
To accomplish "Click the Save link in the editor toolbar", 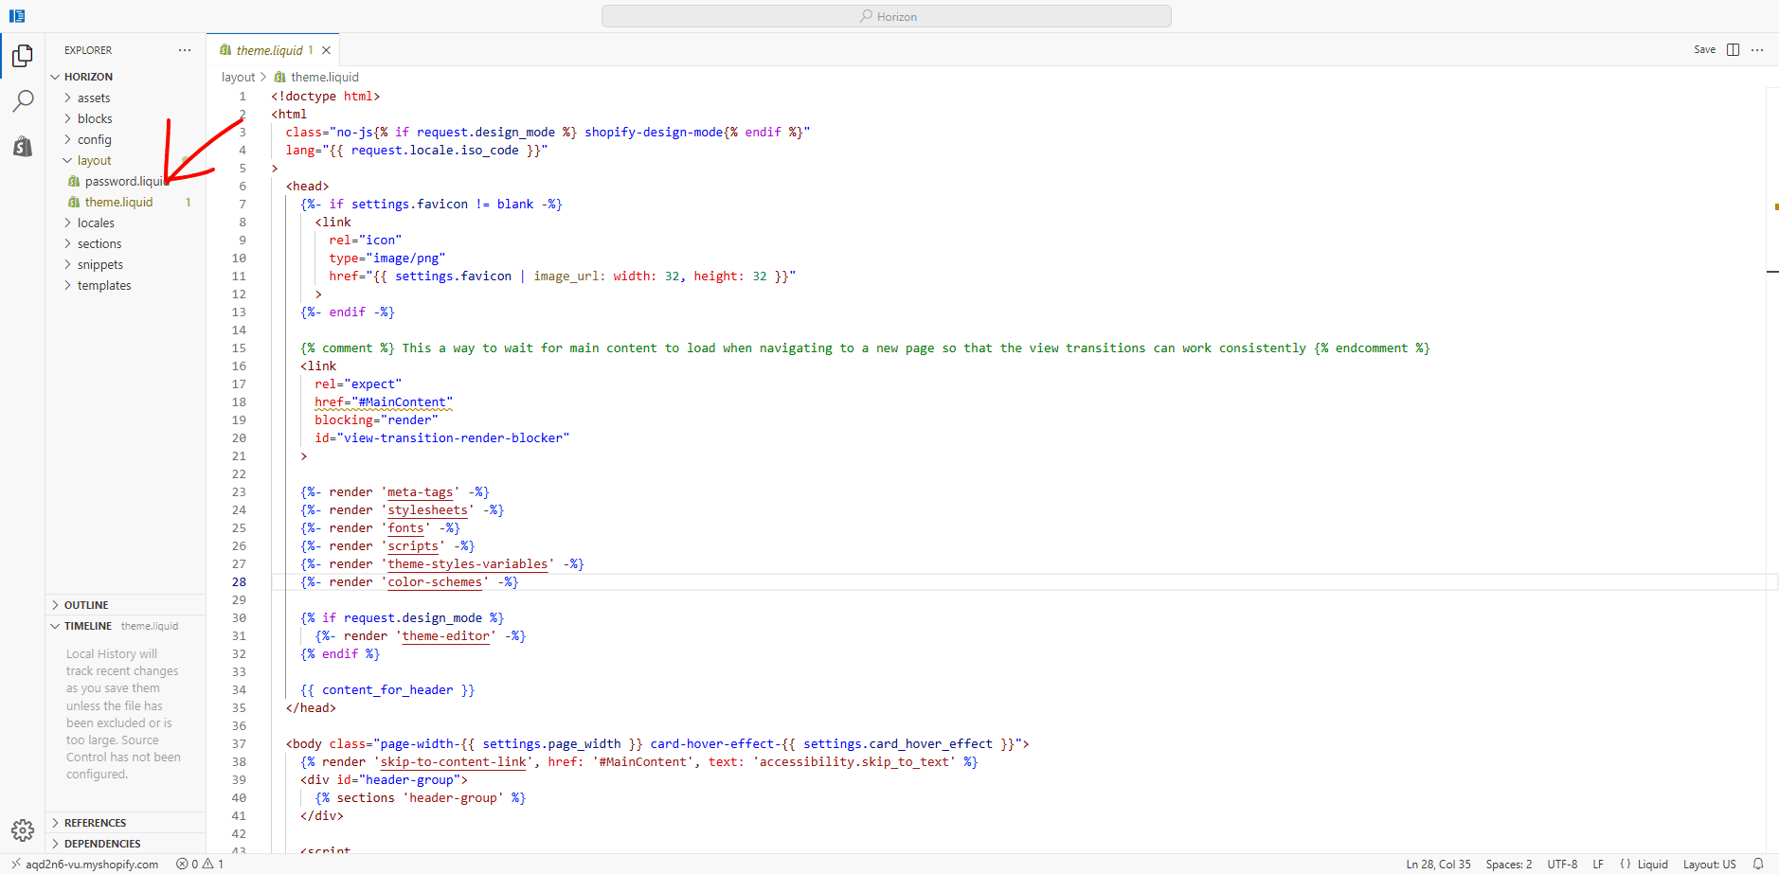I will click(1704, 49).
